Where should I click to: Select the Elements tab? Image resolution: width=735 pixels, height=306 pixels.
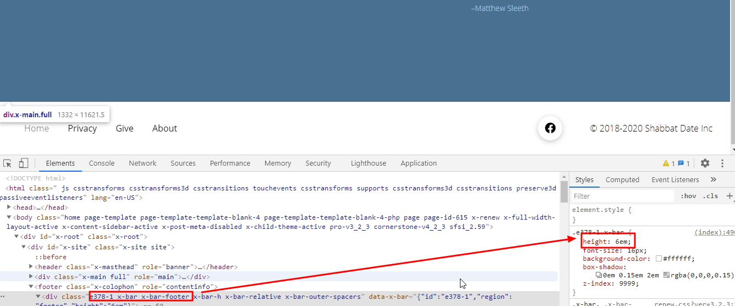(x=61, y=163)
